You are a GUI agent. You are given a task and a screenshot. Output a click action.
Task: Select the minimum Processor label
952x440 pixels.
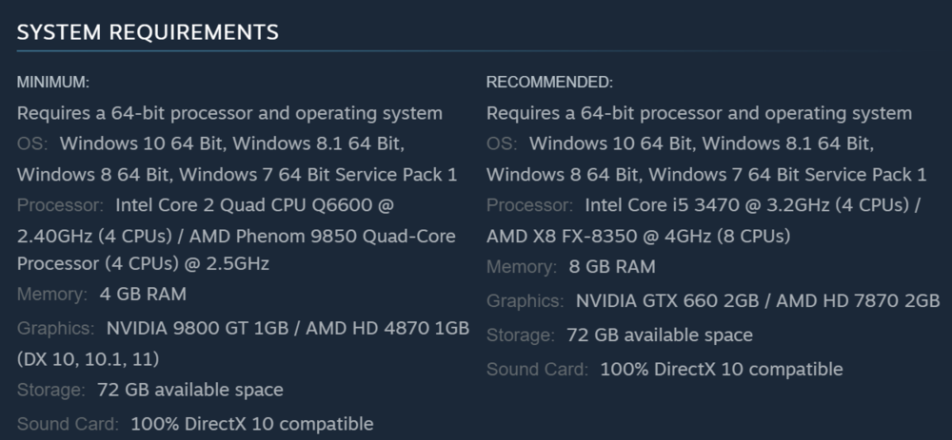tap(60, 205)
